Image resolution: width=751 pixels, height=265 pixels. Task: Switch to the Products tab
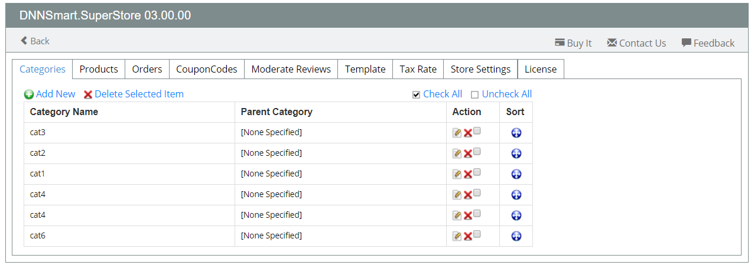(x=99, y=69)
